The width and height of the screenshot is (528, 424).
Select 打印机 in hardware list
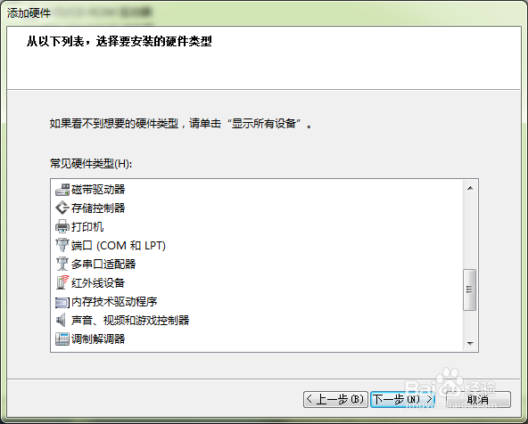coord(87,227)
